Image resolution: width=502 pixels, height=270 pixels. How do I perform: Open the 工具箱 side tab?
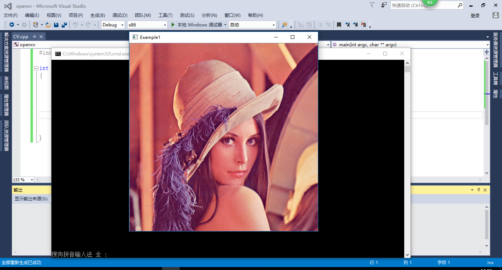[495, 79]
